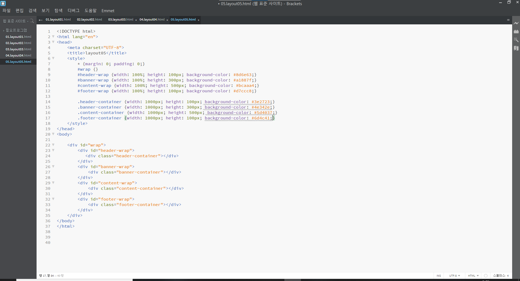
Task: Collapse the header-wrap div fold on line 23
Action: (x=53, y=150)
